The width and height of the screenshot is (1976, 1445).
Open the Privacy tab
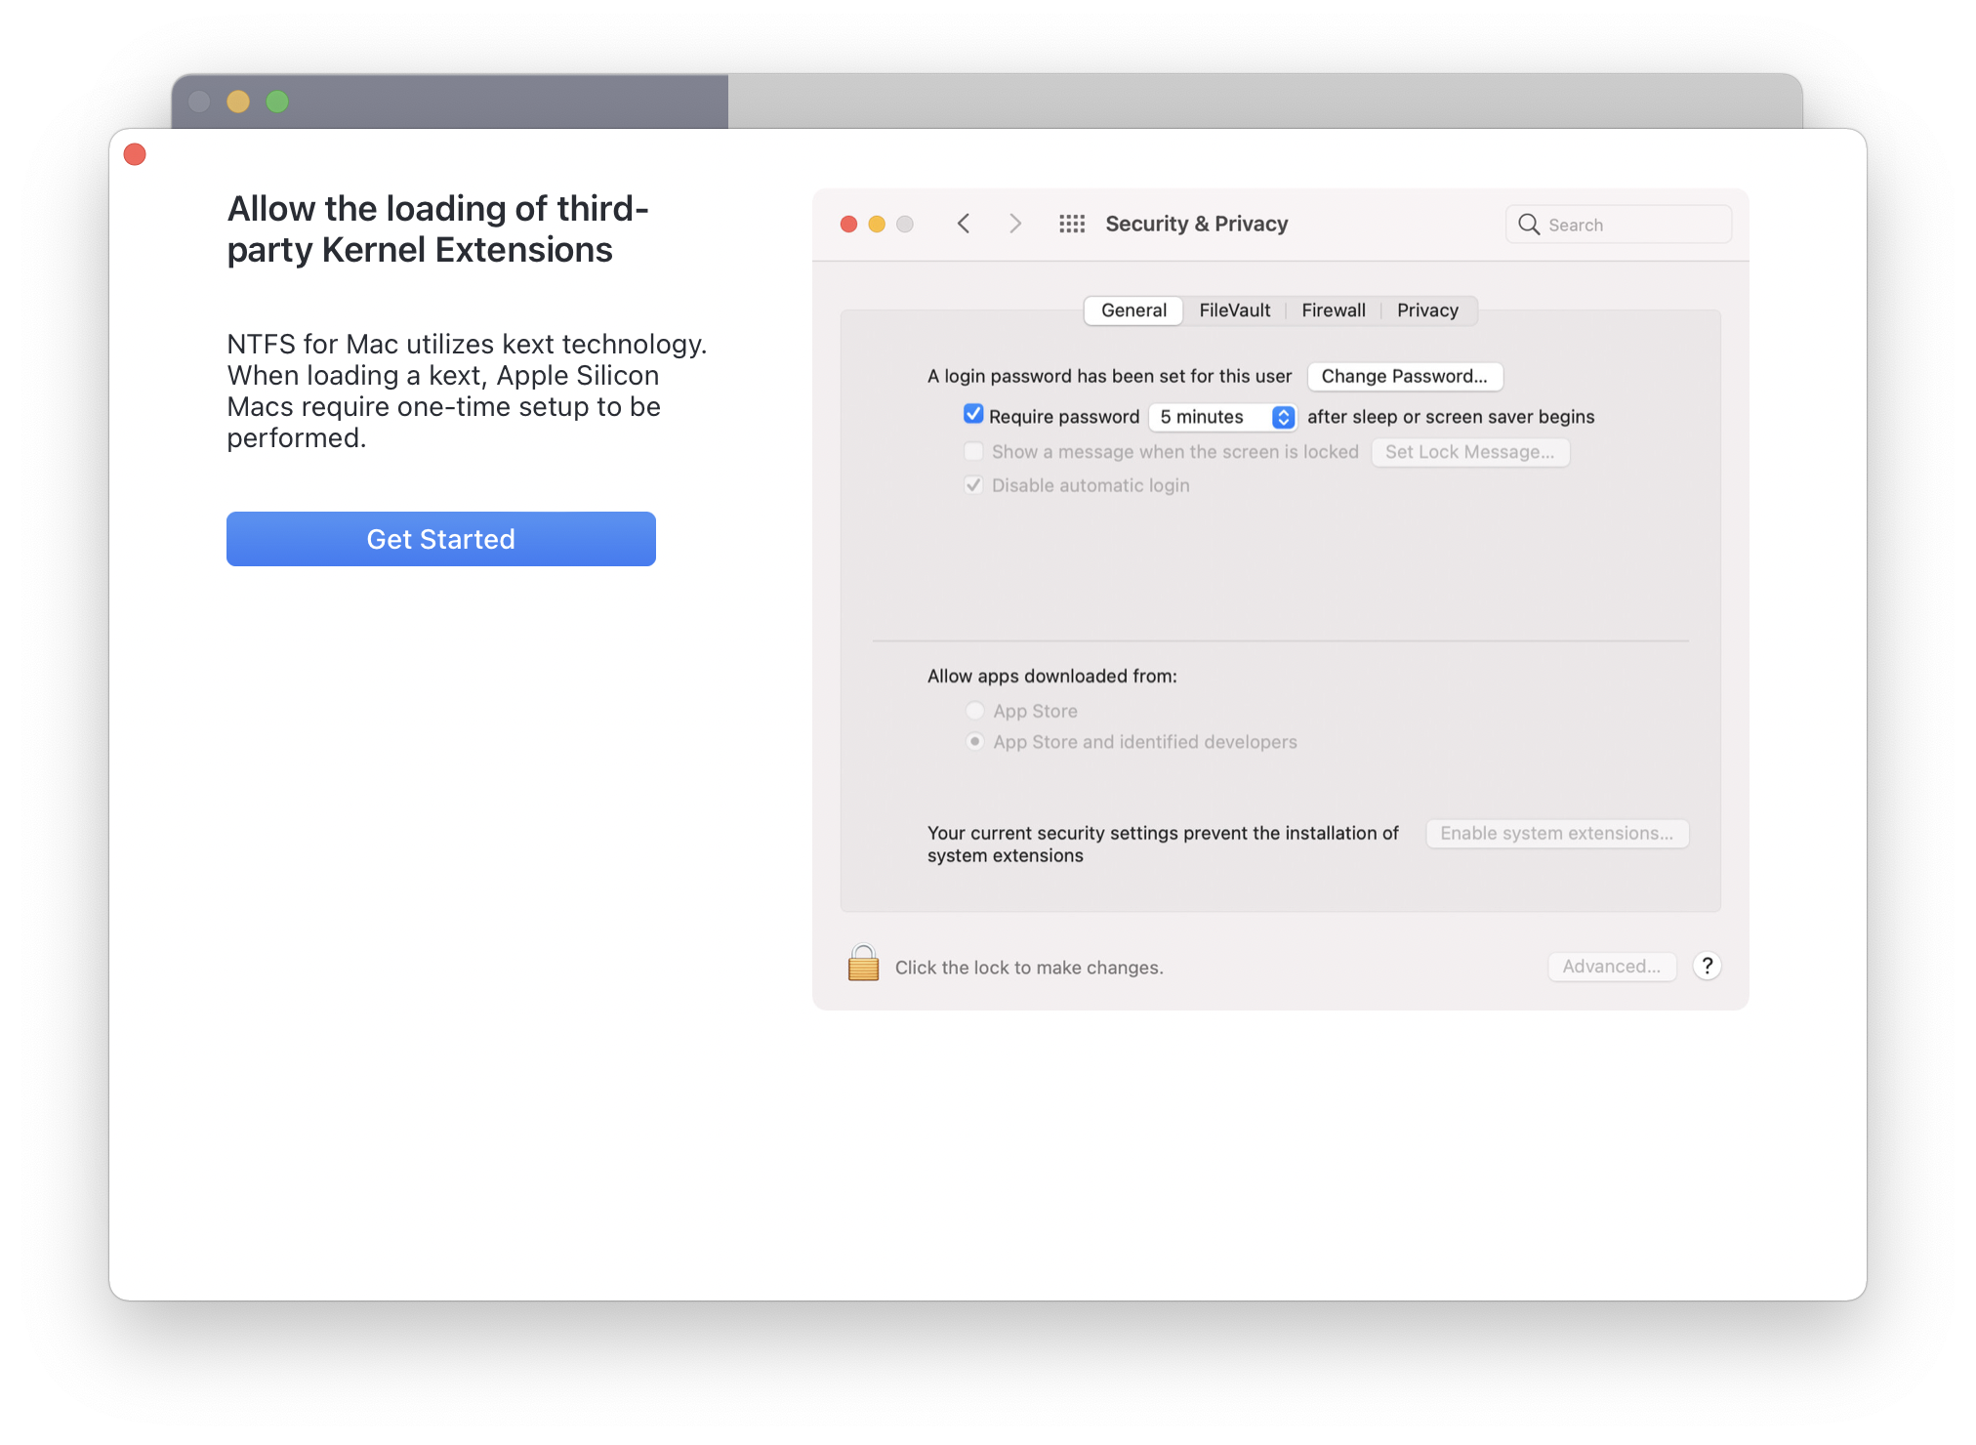point(1426,310)
